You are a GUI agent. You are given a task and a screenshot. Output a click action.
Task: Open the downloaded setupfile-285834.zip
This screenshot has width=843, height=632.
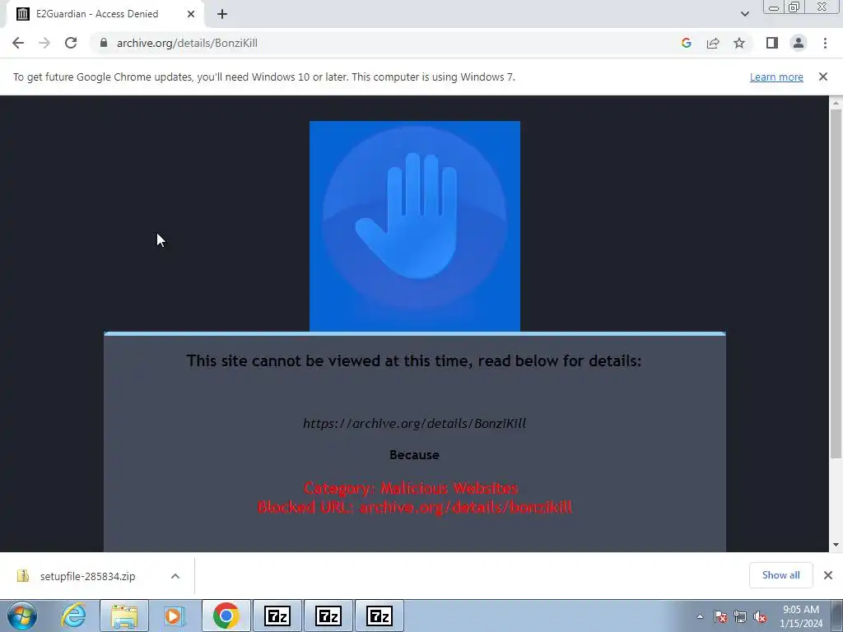[x=87, y=576]
